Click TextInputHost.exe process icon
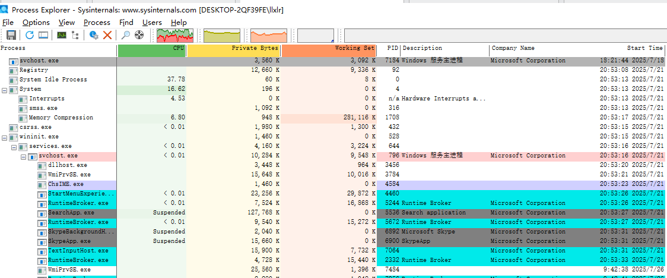Image resolution: width=667 pixels, height=278 pixels. click(42, 251)
